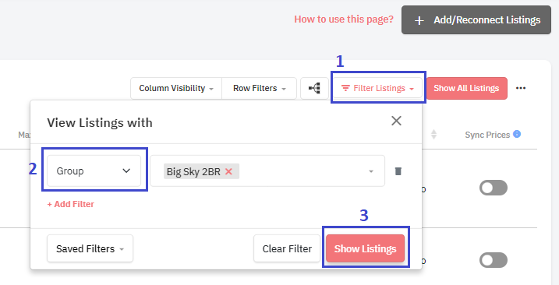
Task: Open the How to use this page link
Action: [x=344, y=19]
